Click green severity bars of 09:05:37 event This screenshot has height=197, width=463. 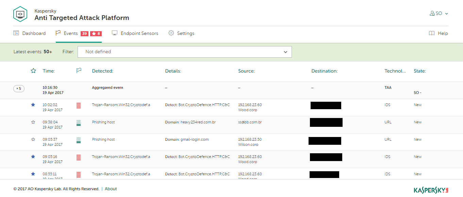click(79, 140)
